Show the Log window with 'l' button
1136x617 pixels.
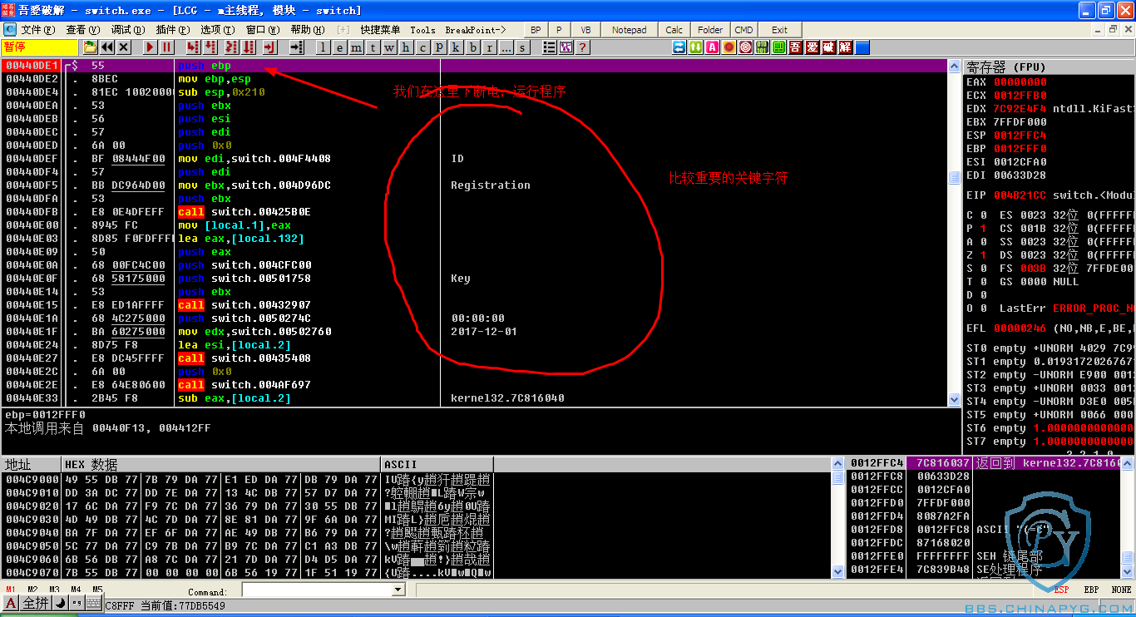point(323,47)
